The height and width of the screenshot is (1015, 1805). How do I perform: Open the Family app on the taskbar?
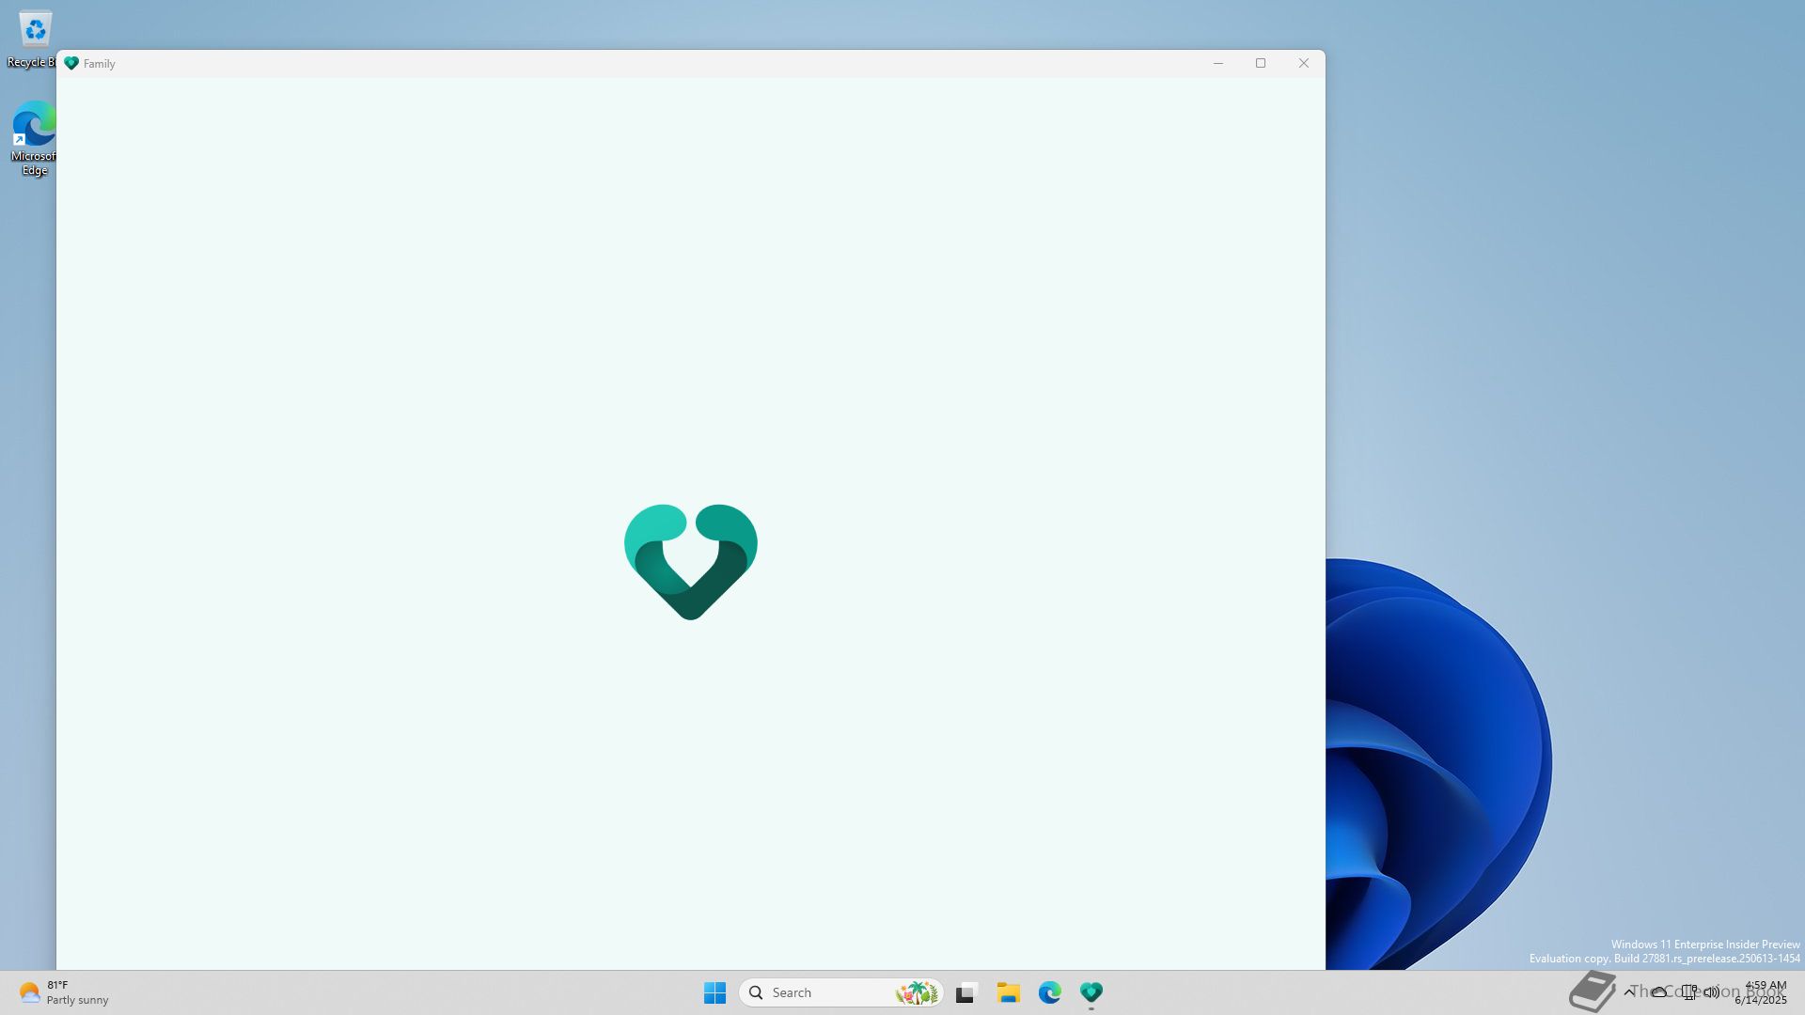coord(1091,992)
